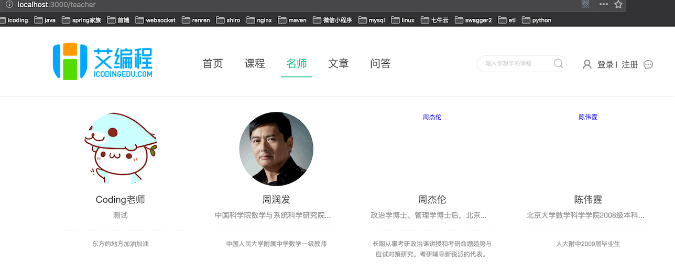
Task: Open the 问答 nav tab
Action: (380, 64)
